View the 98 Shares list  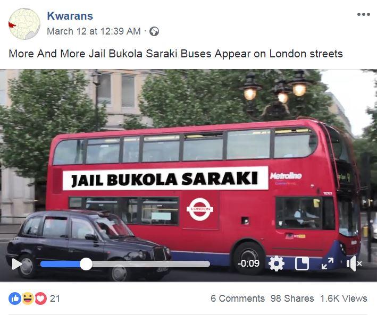pos(292,299)
